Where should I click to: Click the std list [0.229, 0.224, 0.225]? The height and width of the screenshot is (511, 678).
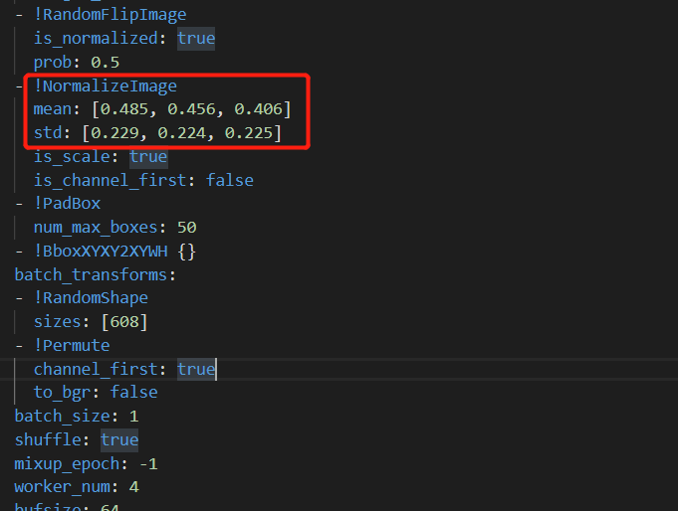(x=181, y=133)
